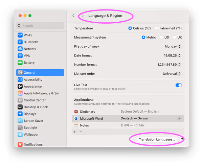203x165 pixels.
Task: Click the Translation Languages… button
Action: [x=157, y=139]
